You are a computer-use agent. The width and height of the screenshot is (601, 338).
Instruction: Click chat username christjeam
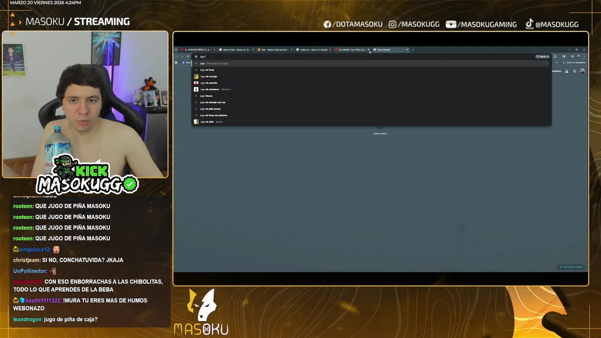click(27, 260)
